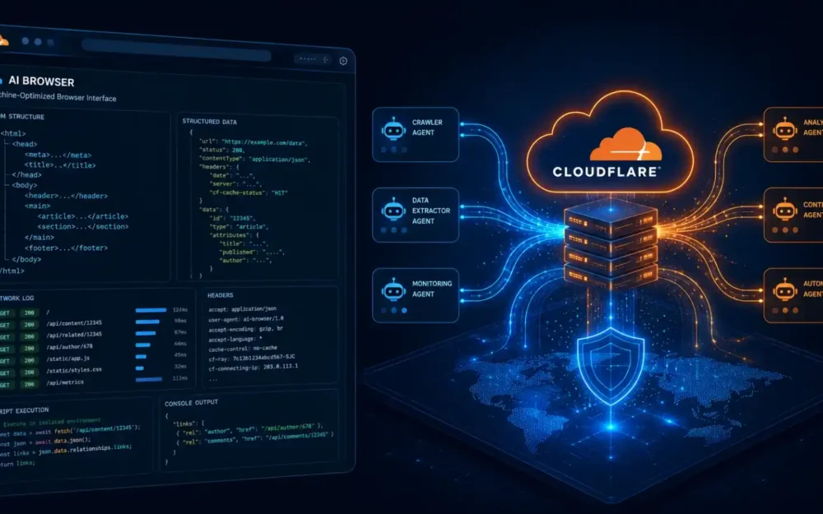The image size is (823, 514).
Task: Select the /static/app.js network log row
Action: pos(95,359)
